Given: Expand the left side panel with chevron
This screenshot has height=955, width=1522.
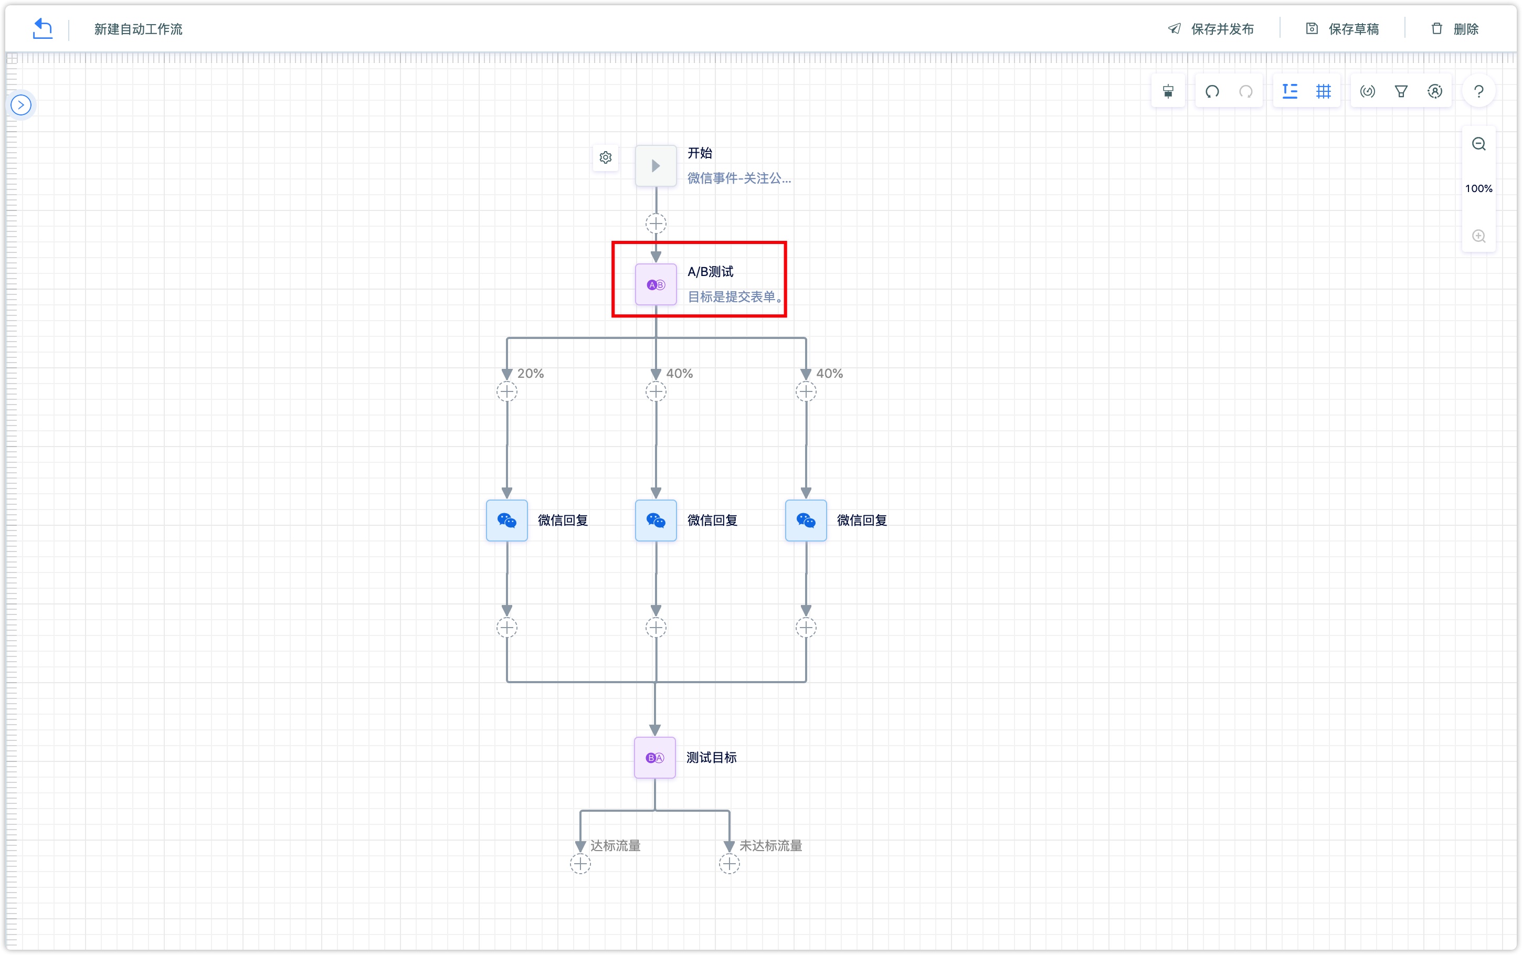Looking at the screenshot, I should point(21,105).
